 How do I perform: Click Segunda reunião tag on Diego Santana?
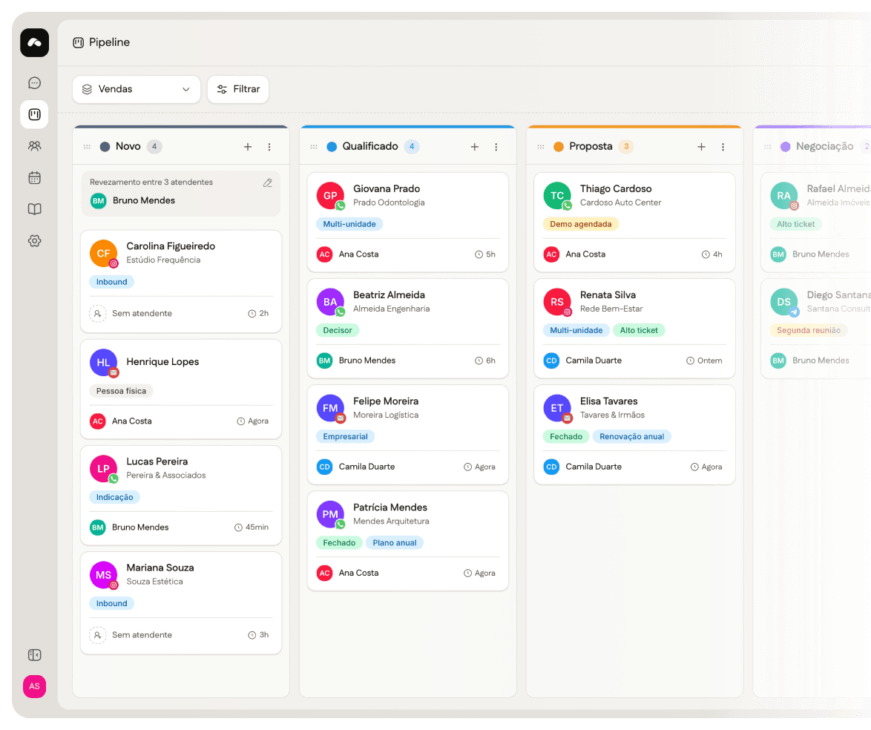point(808,331)
